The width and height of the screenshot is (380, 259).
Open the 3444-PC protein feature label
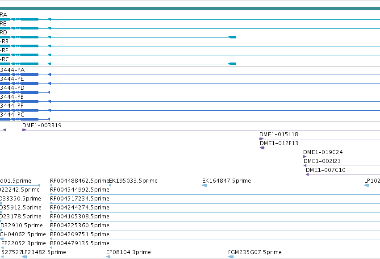[x=12, y=115]
